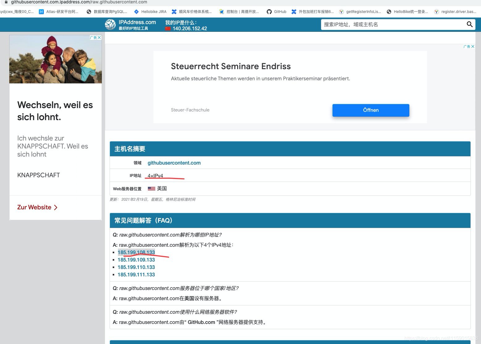Click the 常见问题解答 (FAQ) header
This screenshot has height=344, width=481.
click(290, 220)
